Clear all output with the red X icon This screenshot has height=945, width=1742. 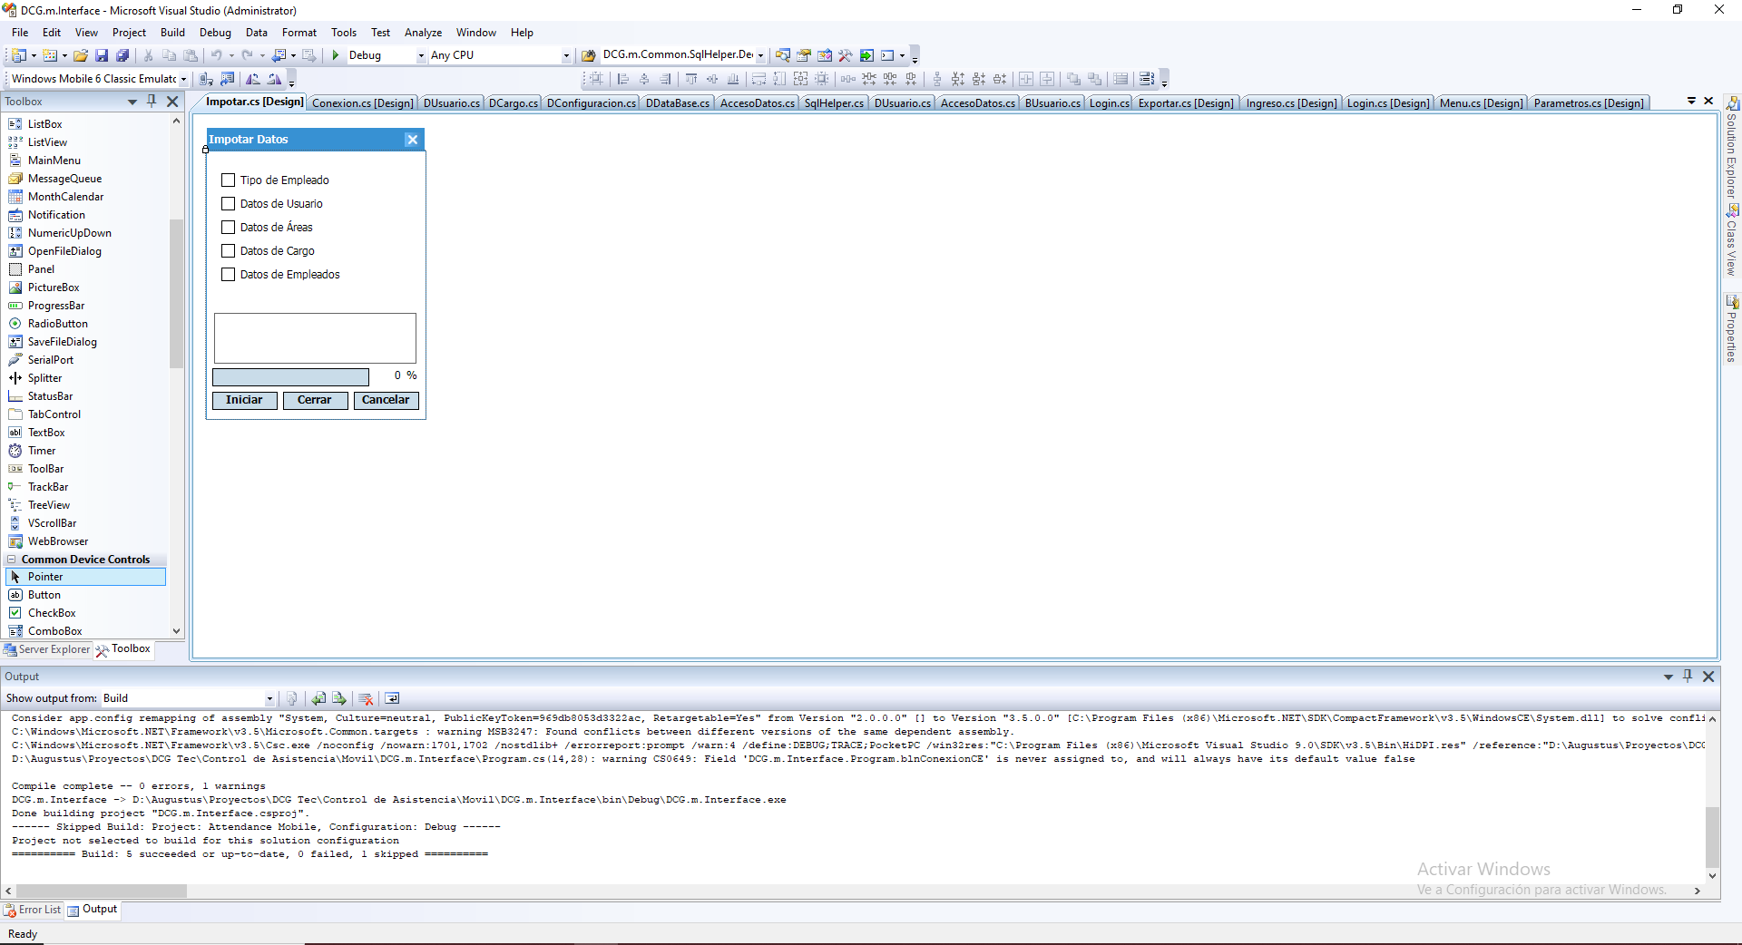click(x=366, y=698)
